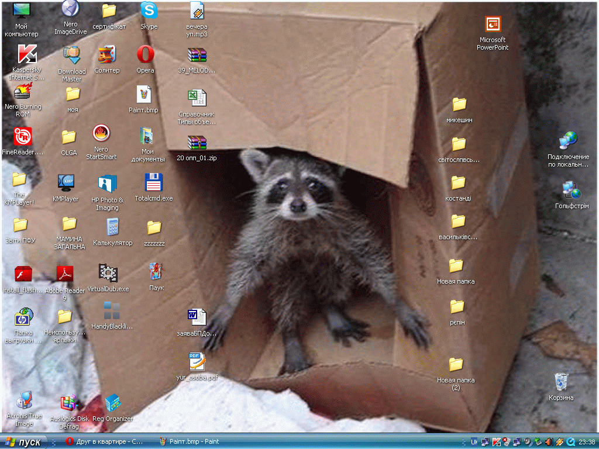Open the 20 опп_01.zip archive

click(x=197, y=143)
